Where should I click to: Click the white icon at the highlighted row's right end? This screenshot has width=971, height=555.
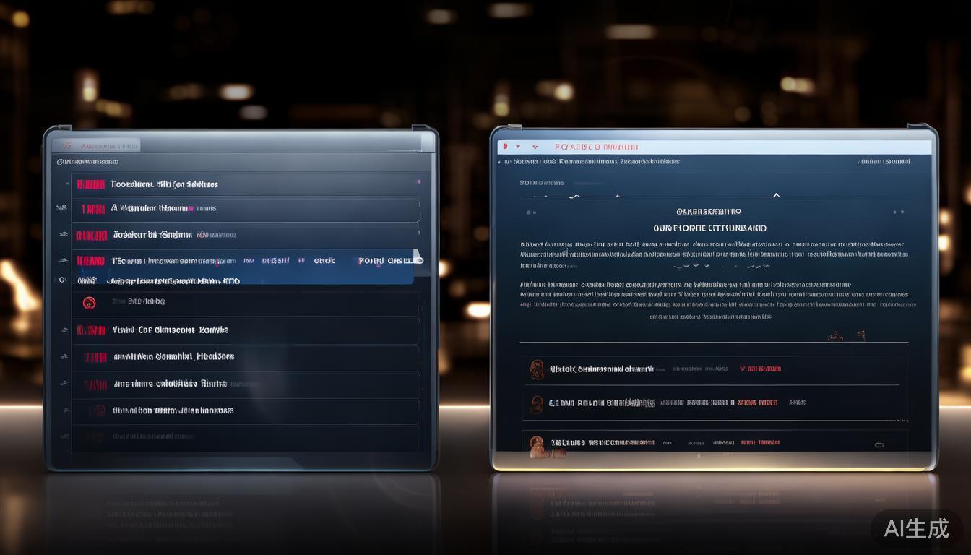tap(416, 258)
